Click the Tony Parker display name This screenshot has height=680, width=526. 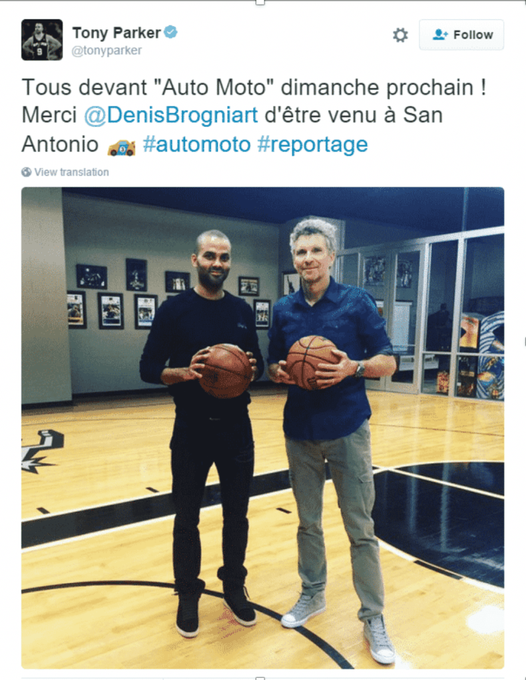117,33
